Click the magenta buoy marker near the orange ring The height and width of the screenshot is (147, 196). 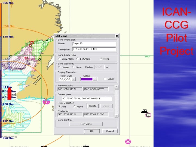point(46,102)
